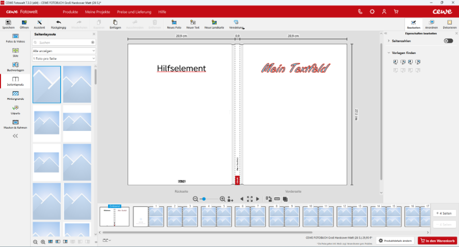Click the Speichern save icon

pyautogui.click(x=8, y=23)
